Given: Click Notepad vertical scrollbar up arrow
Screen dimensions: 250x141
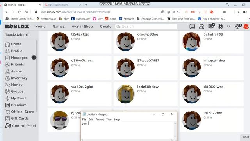Looking at the screenshot, I should point(175,123).
